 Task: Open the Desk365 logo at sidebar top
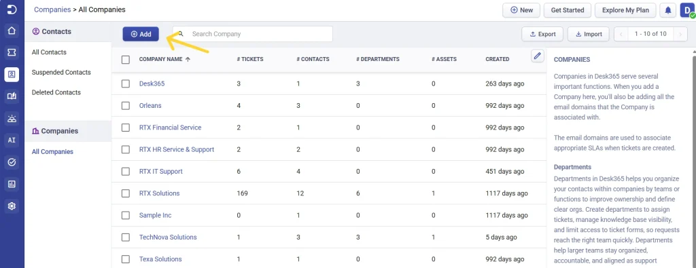12,9
